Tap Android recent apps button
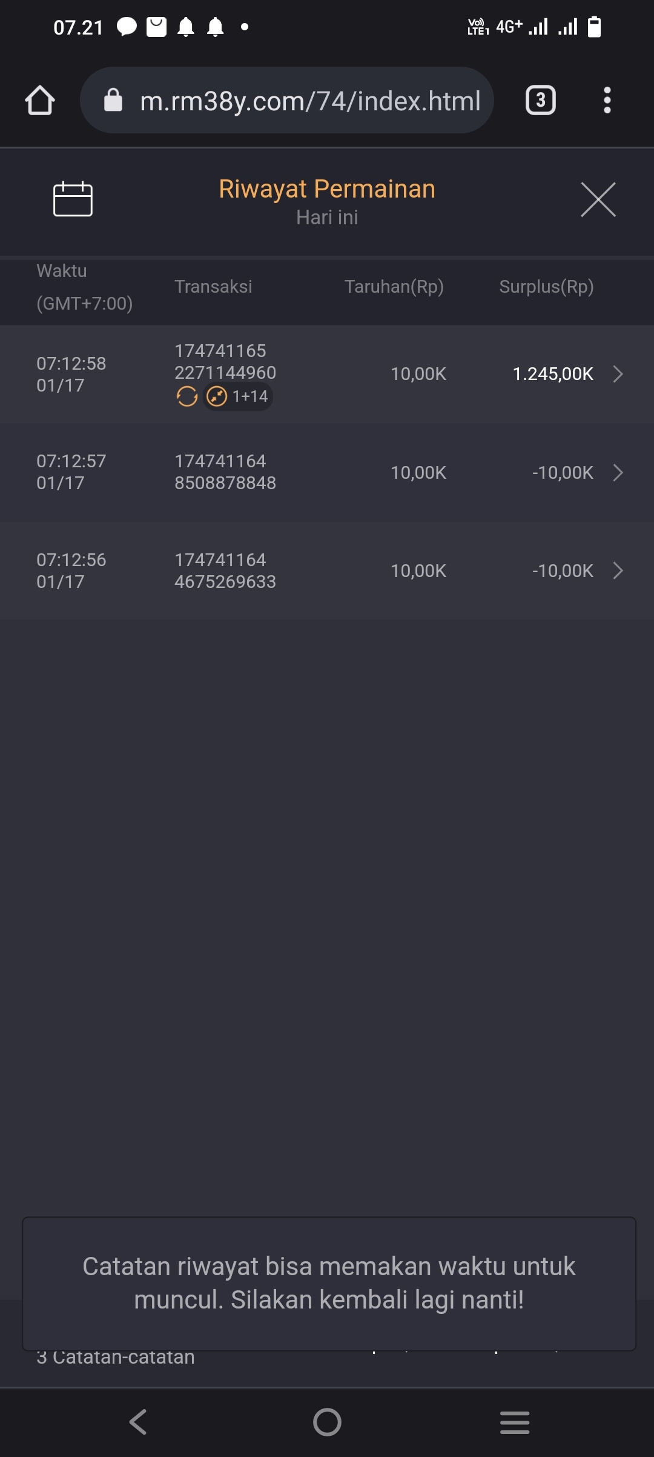The image size is (654, 1457). (515, 1422)
